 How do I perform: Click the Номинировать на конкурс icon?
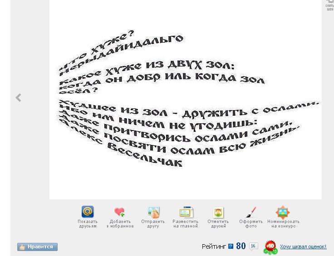coord(283,212)
